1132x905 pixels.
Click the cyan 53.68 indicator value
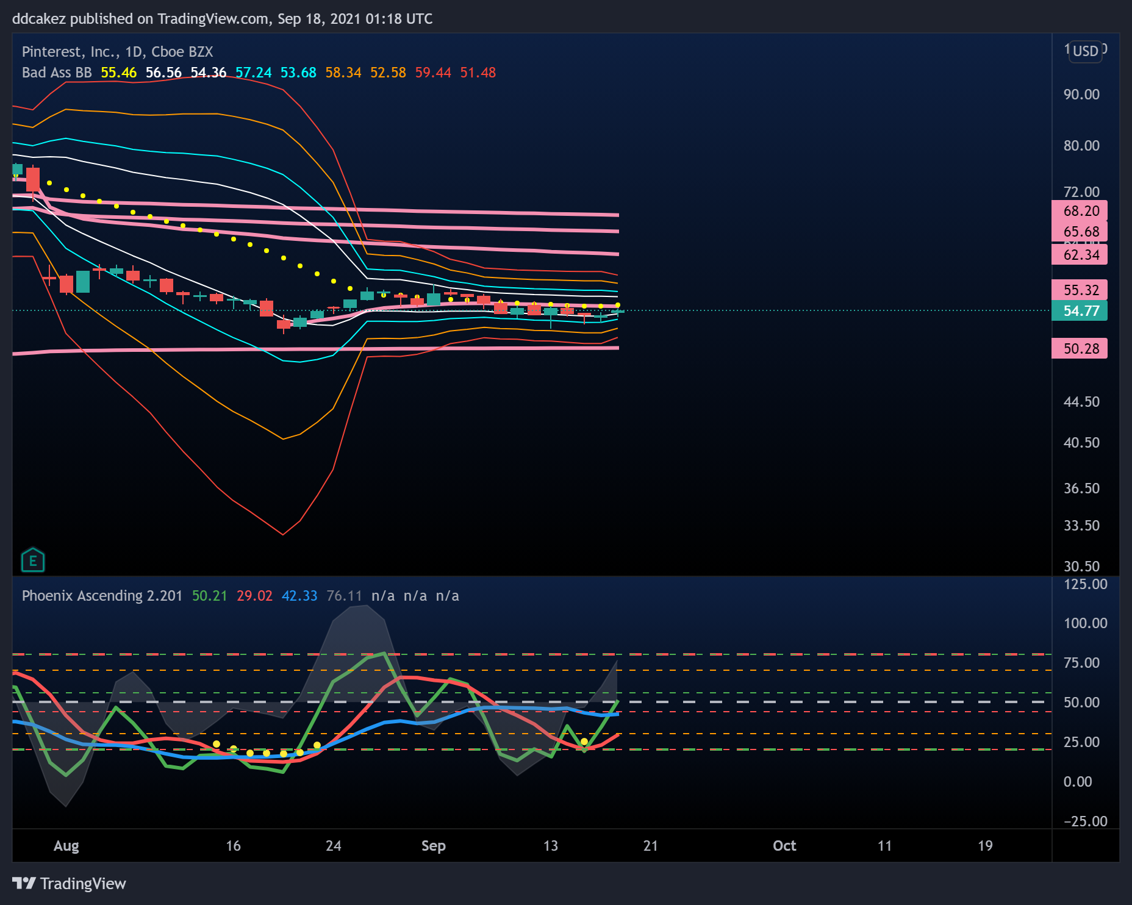[x=298, y=73]
